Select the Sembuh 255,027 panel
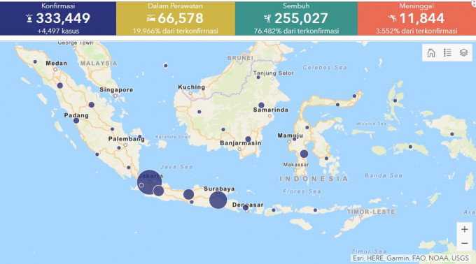Image resolution: width=476 pixels, height=264 pixels. pyautogui.click(x=296, y=18)
